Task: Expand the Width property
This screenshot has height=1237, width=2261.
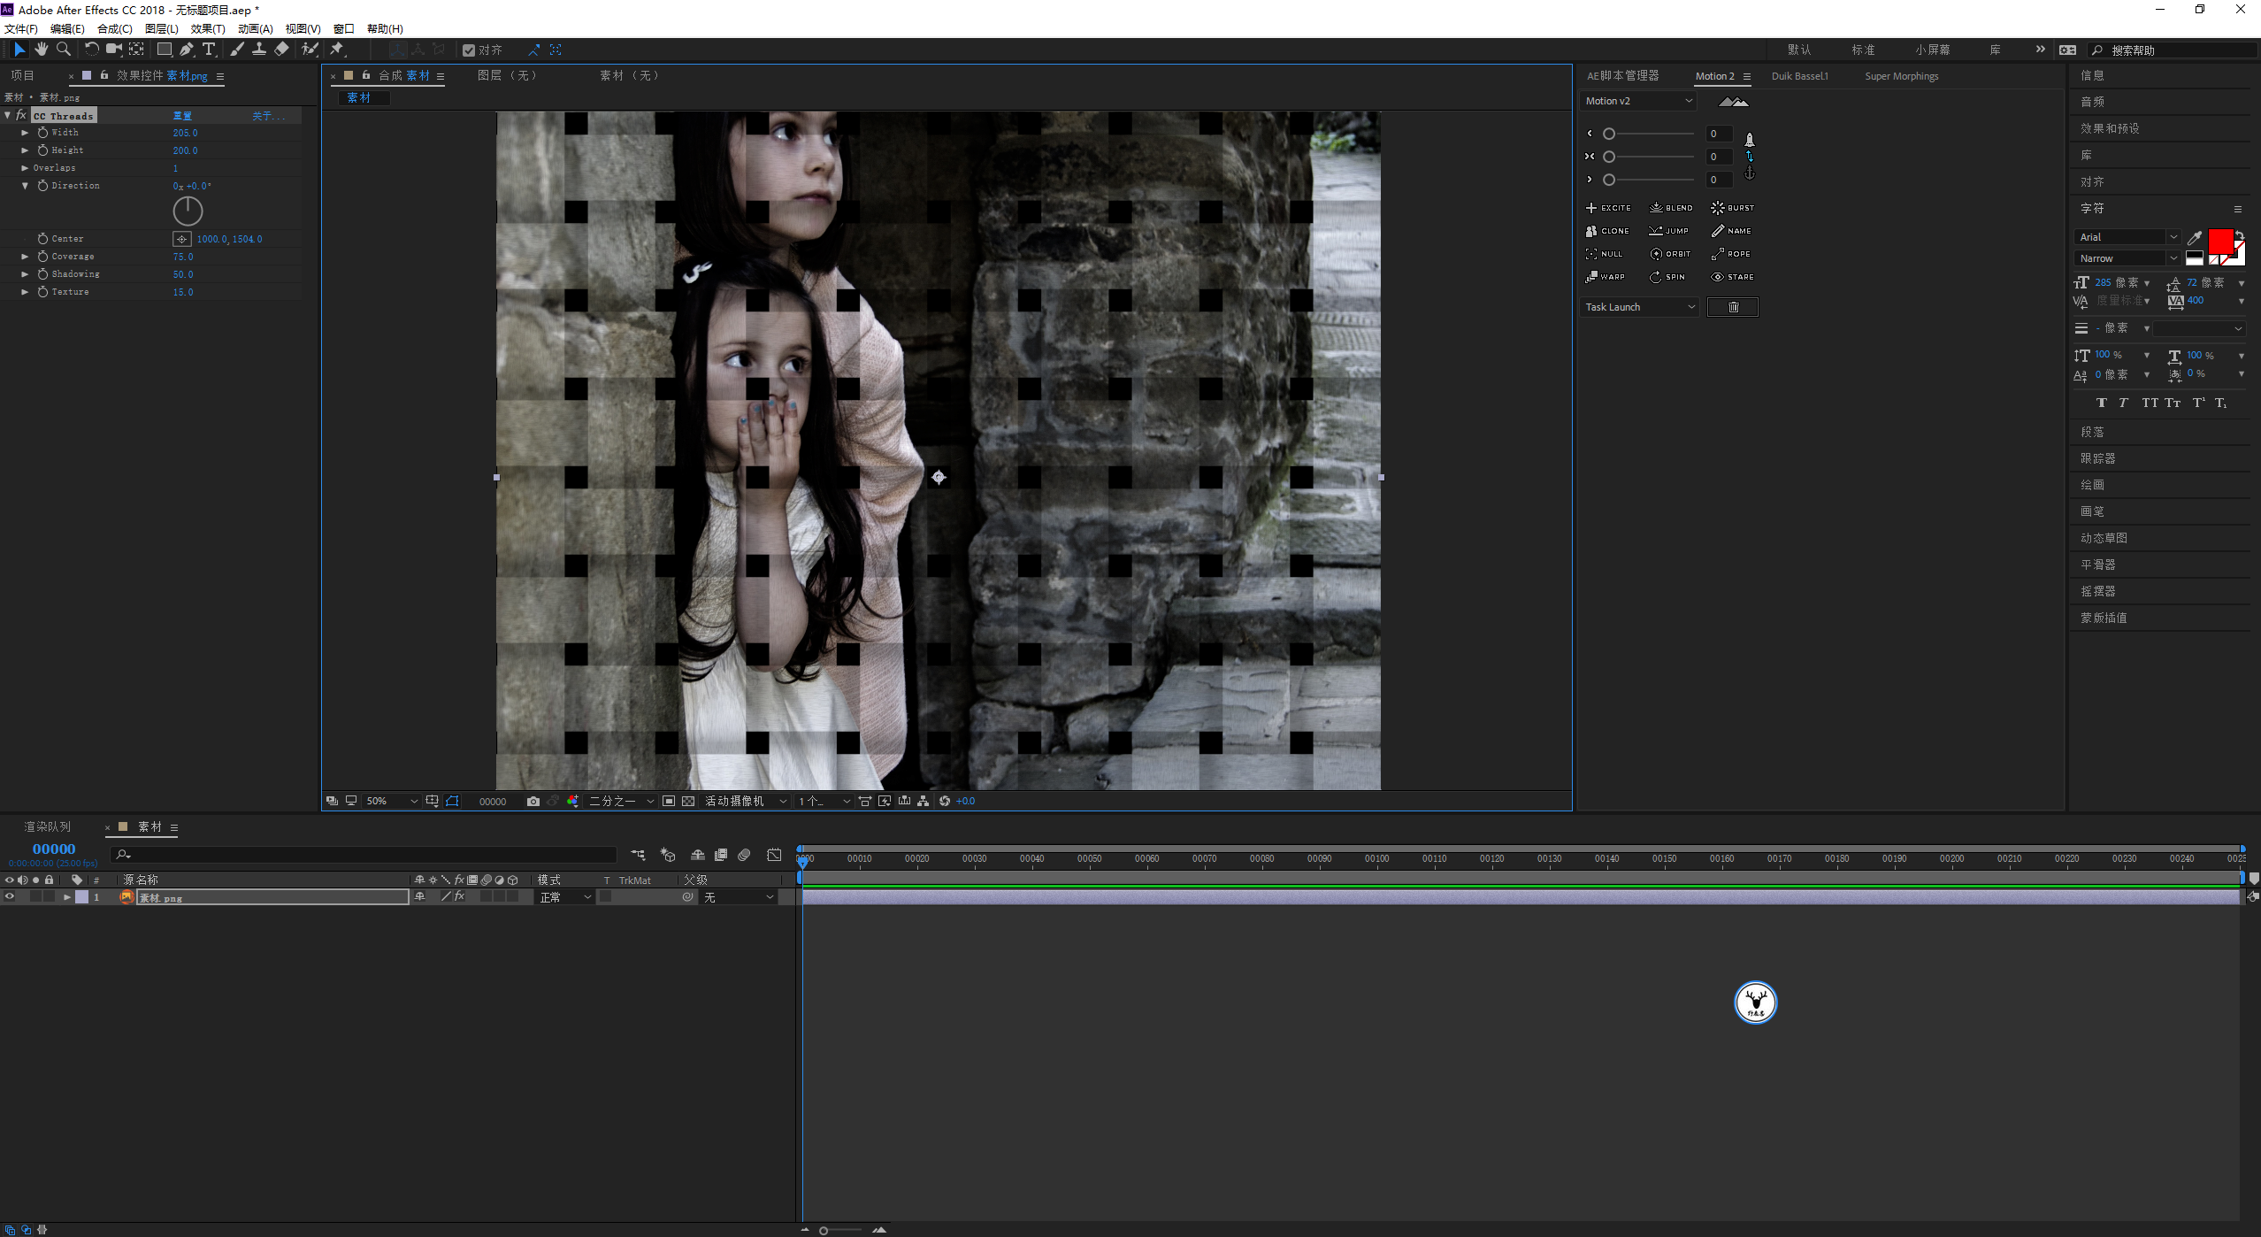Action: (x=25, y=133)
